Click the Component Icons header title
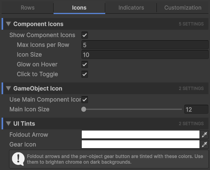Viewport: 210px width, 170px height. (38, 24)
